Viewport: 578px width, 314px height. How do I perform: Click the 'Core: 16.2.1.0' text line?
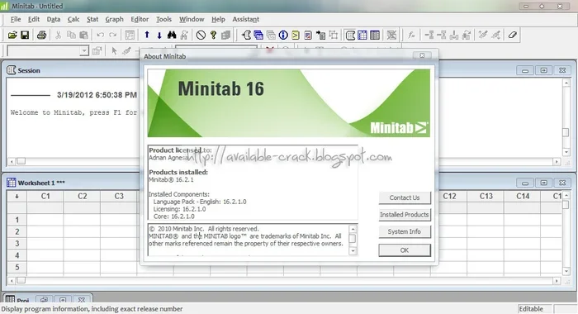tap(173, 216)
